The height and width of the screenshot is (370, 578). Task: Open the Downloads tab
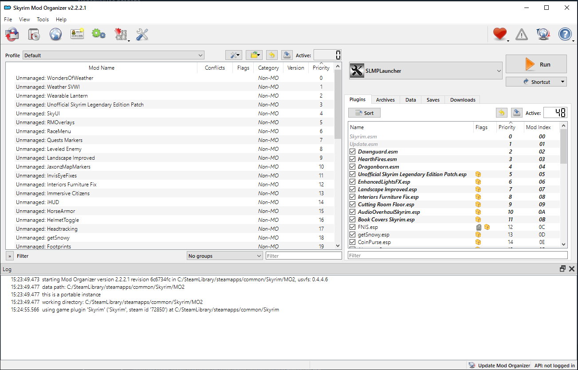coord(463,100)
